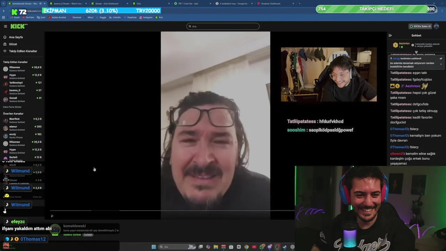This screenshot has height=251, width=446.
Task: Go back in the browser
Action: pos(4,11)
